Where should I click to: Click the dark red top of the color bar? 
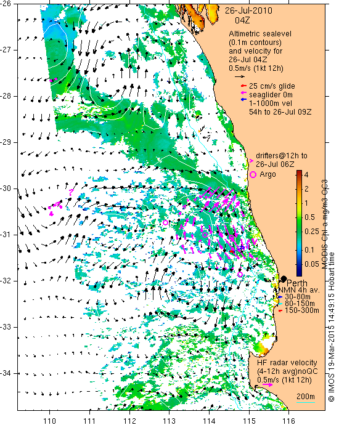click(299, 172)
